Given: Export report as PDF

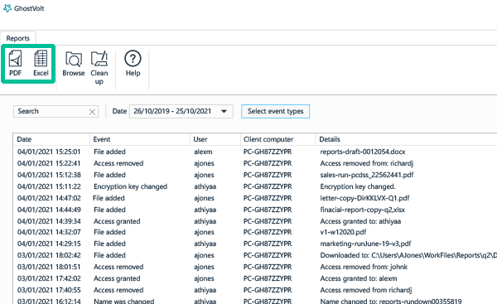Looking at the screenshot, I should coord(15,63).
